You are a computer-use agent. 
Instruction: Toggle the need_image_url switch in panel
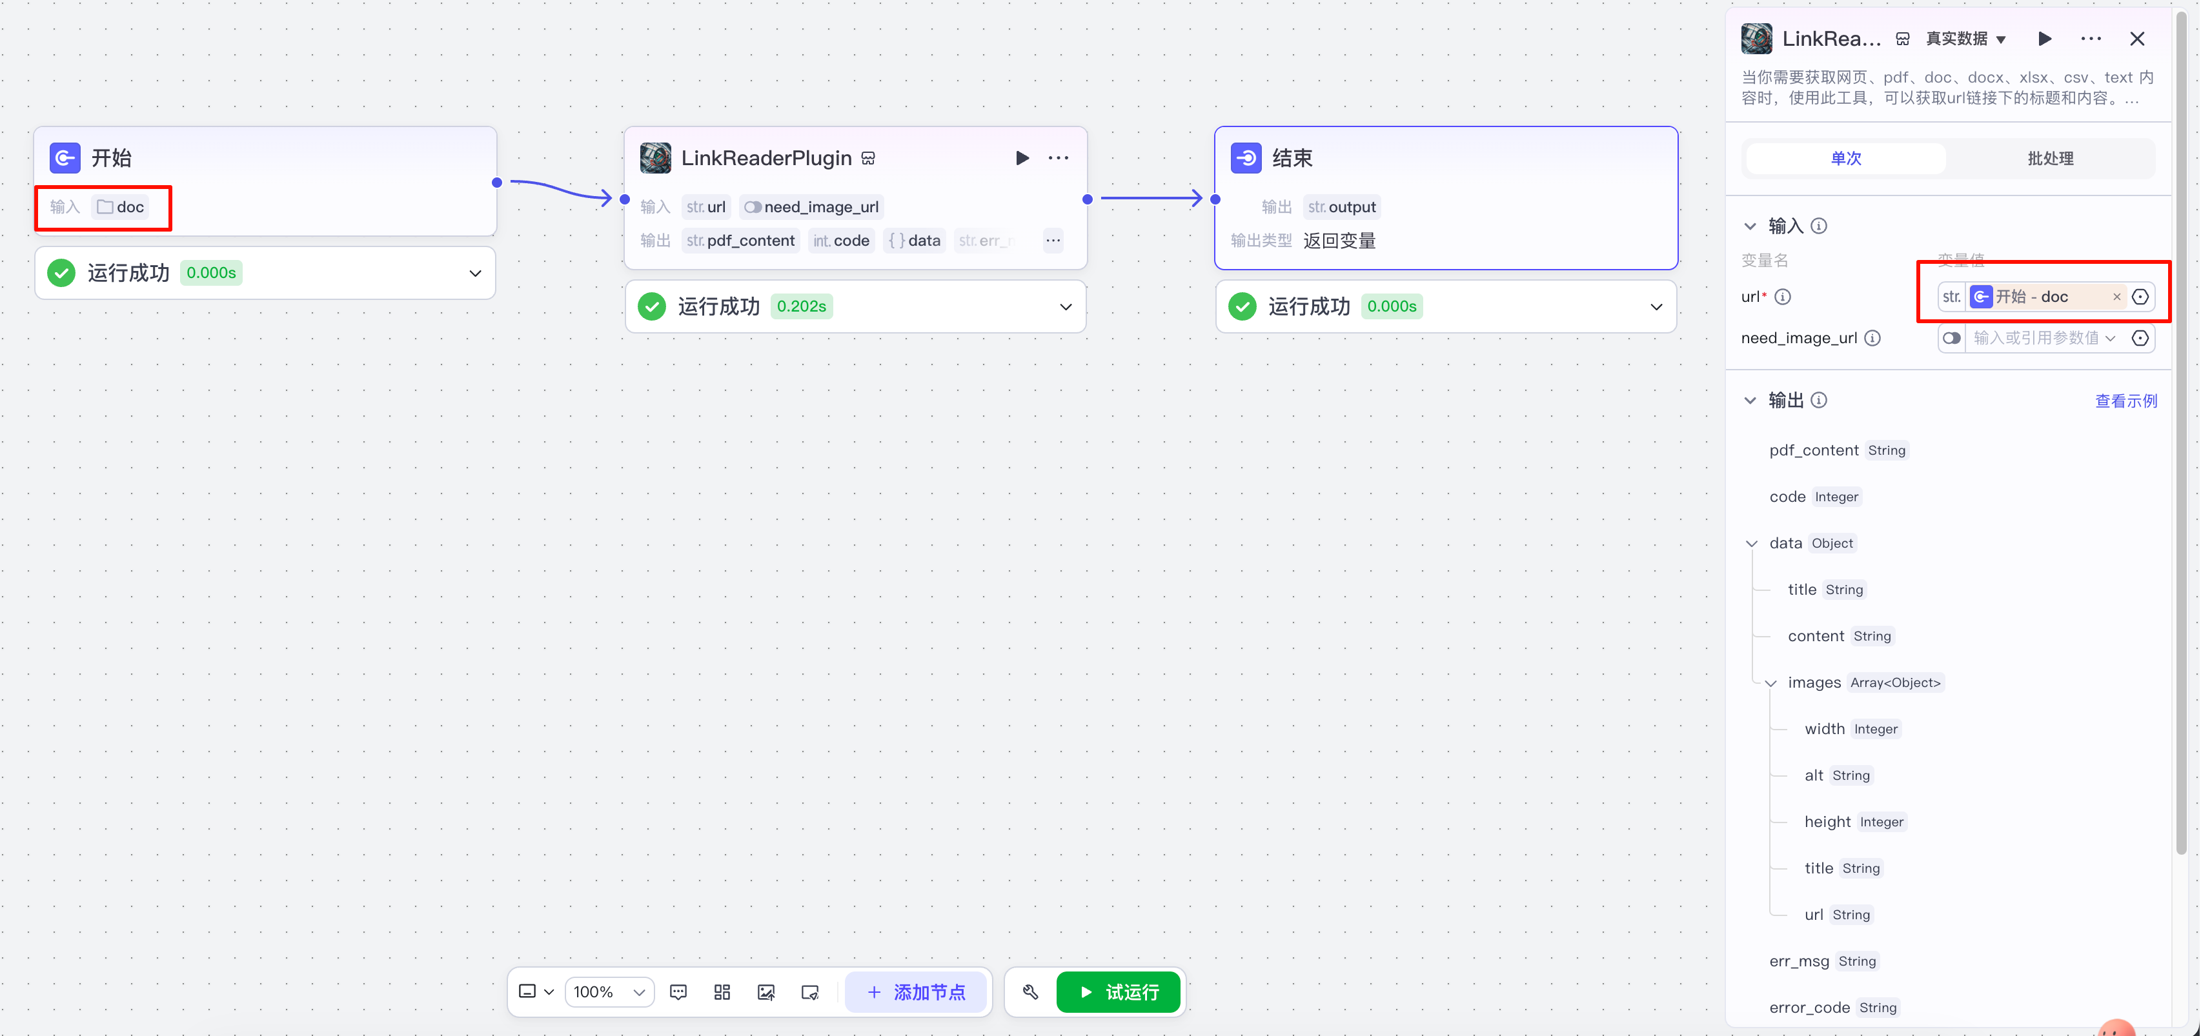[x=1951, y=338]
